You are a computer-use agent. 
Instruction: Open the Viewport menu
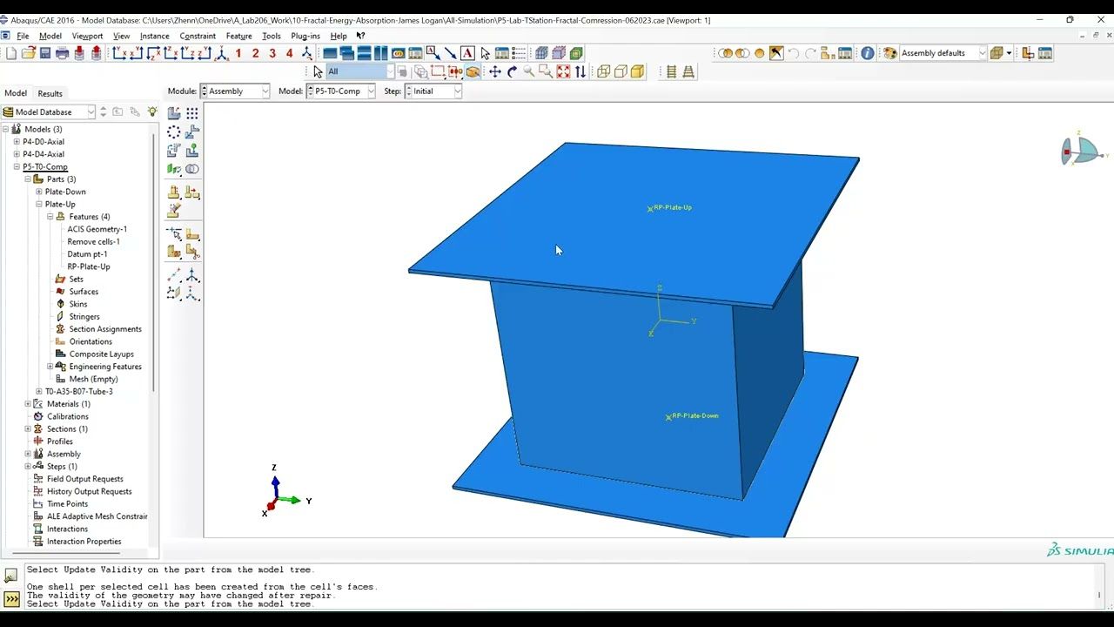click(87, 36)
